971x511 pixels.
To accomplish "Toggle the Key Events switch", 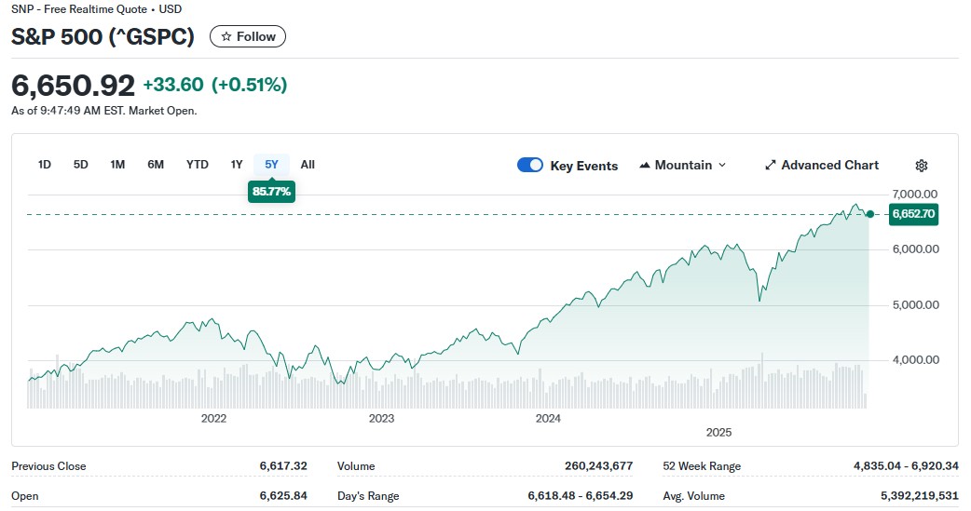I will (530, 166).
